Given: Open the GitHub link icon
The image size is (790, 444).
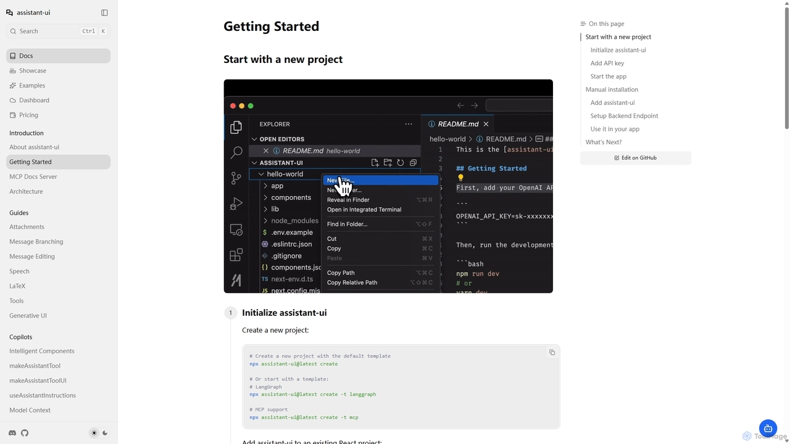Looking at the screenshot, I should coord(25,433).
